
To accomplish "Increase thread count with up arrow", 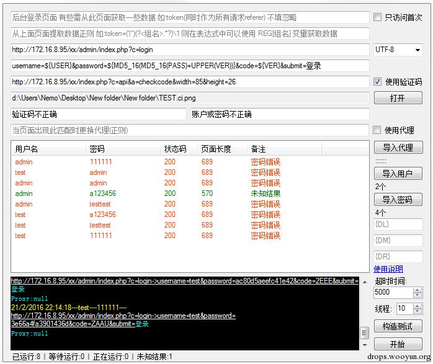I will tap(417, 306).
